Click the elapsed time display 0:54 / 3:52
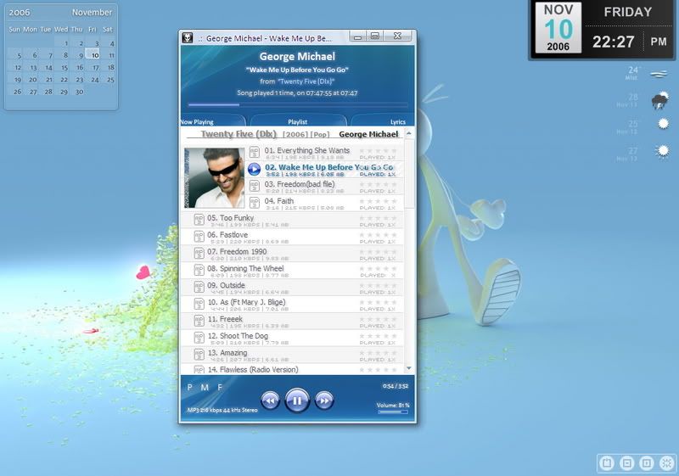Viewport: 679px width, 476px height. point(396,386)
